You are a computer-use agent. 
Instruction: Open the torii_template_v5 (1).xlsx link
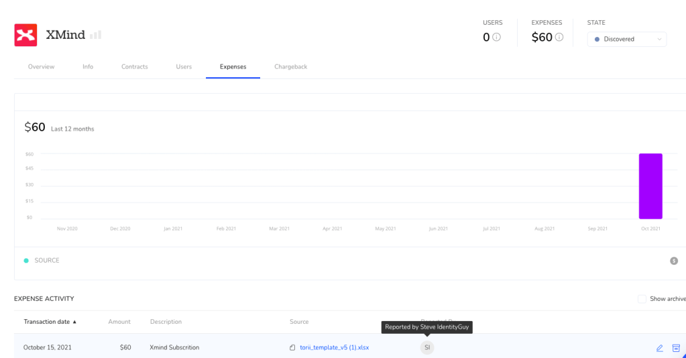pyautogui.click(x=334, y=348)
